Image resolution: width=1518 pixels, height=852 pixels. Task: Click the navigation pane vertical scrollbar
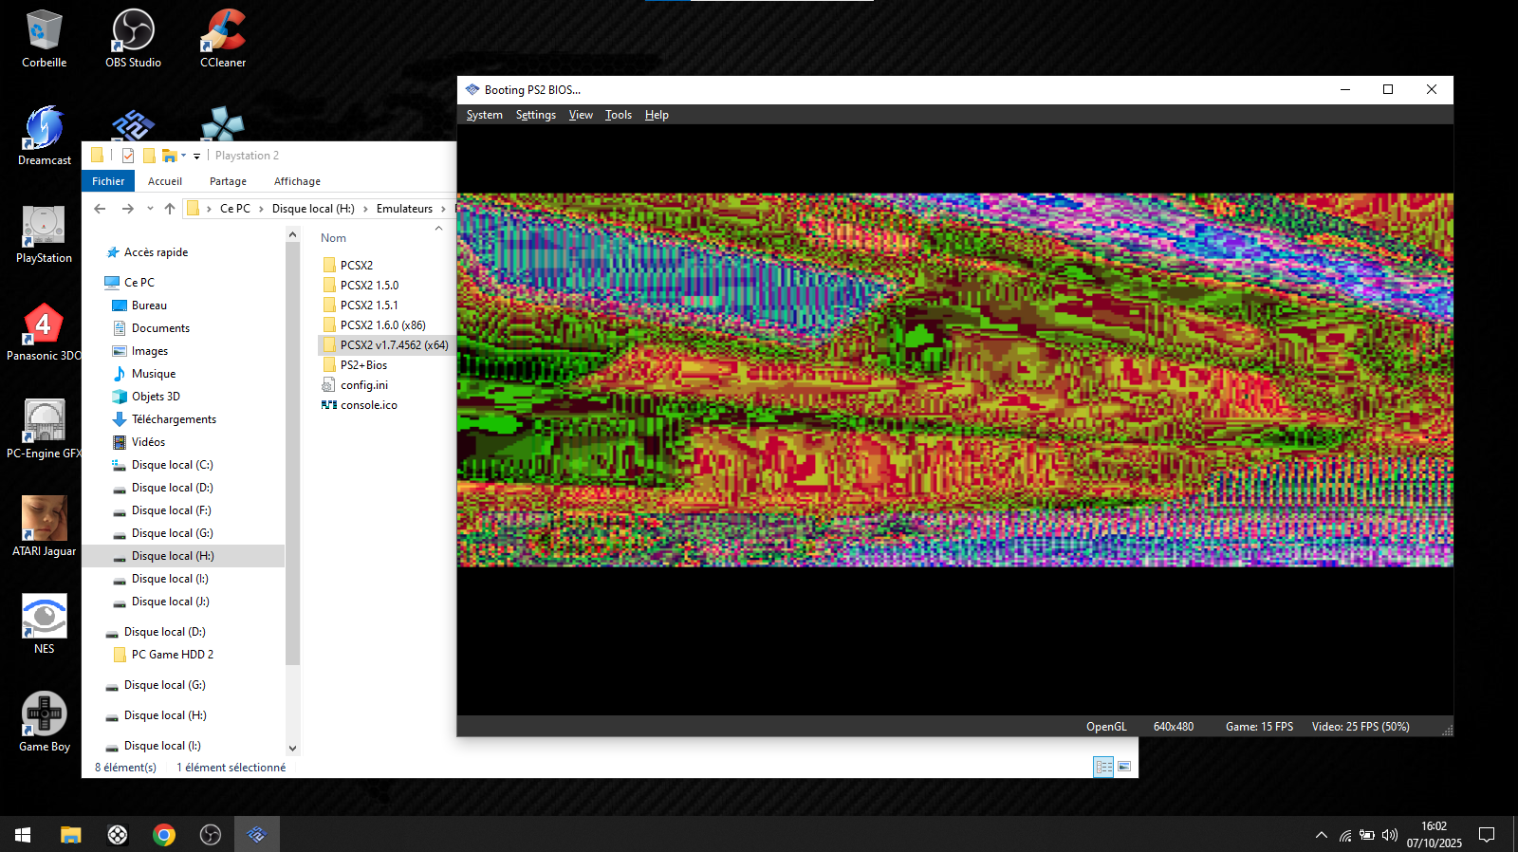(x=292, y=455)
